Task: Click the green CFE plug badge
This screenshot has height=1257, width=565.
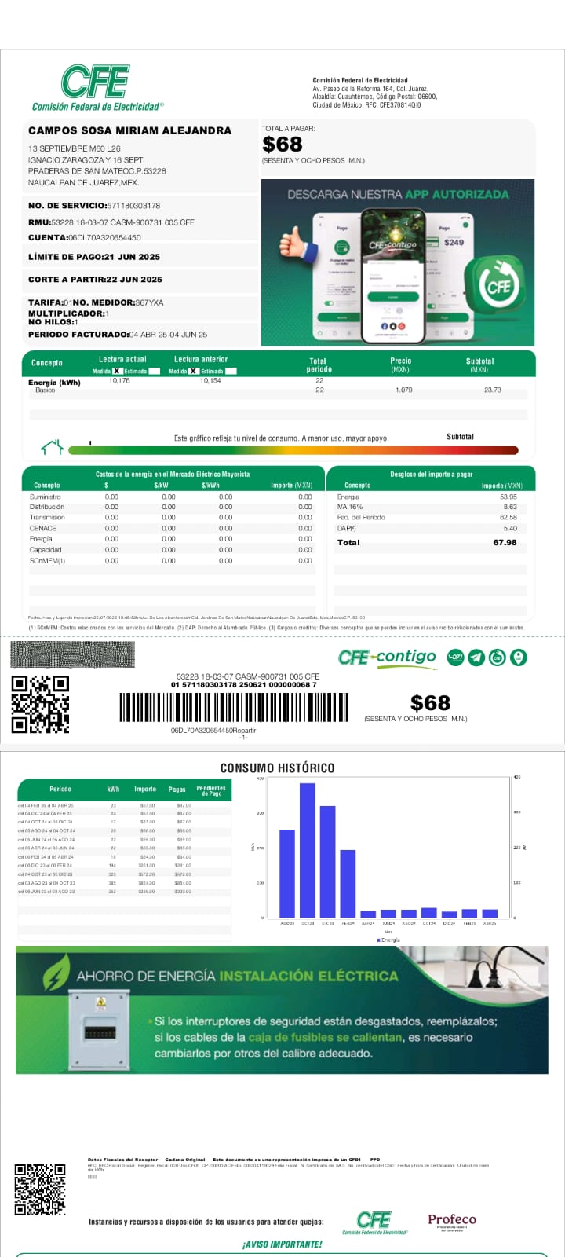Action: pos(498,286)
